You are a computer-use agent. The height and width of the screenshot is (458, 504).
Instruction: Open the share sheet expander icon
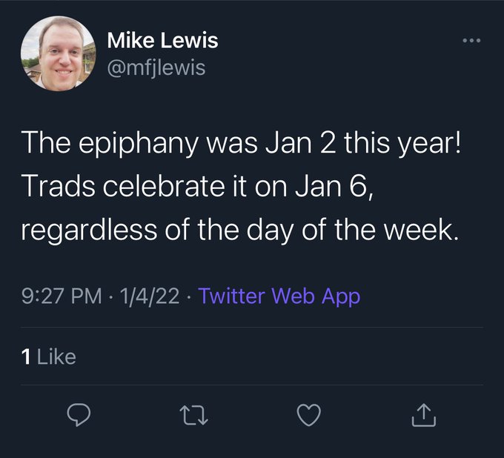point(424,415)
